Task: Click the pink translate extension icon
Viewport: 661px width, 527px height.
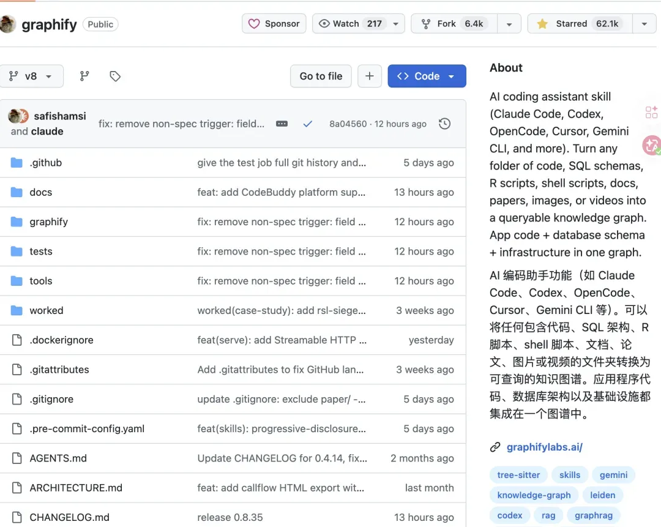Action: coord(652,145)
